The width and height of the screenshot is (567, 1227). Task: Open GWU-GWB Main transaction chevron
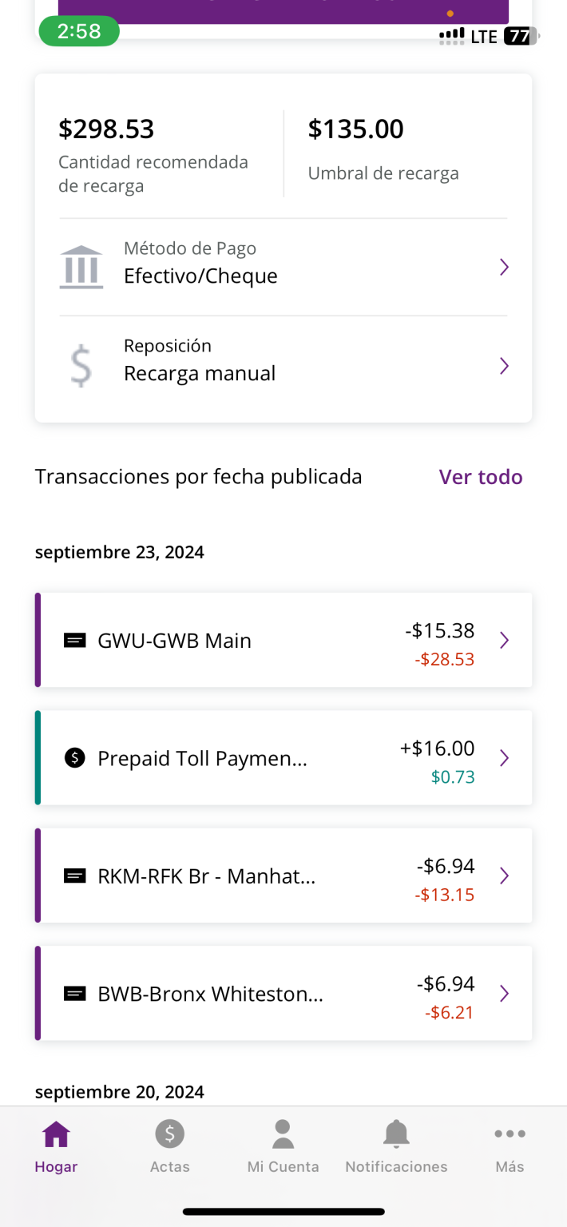pyautogui.click(x=504, y=641)
